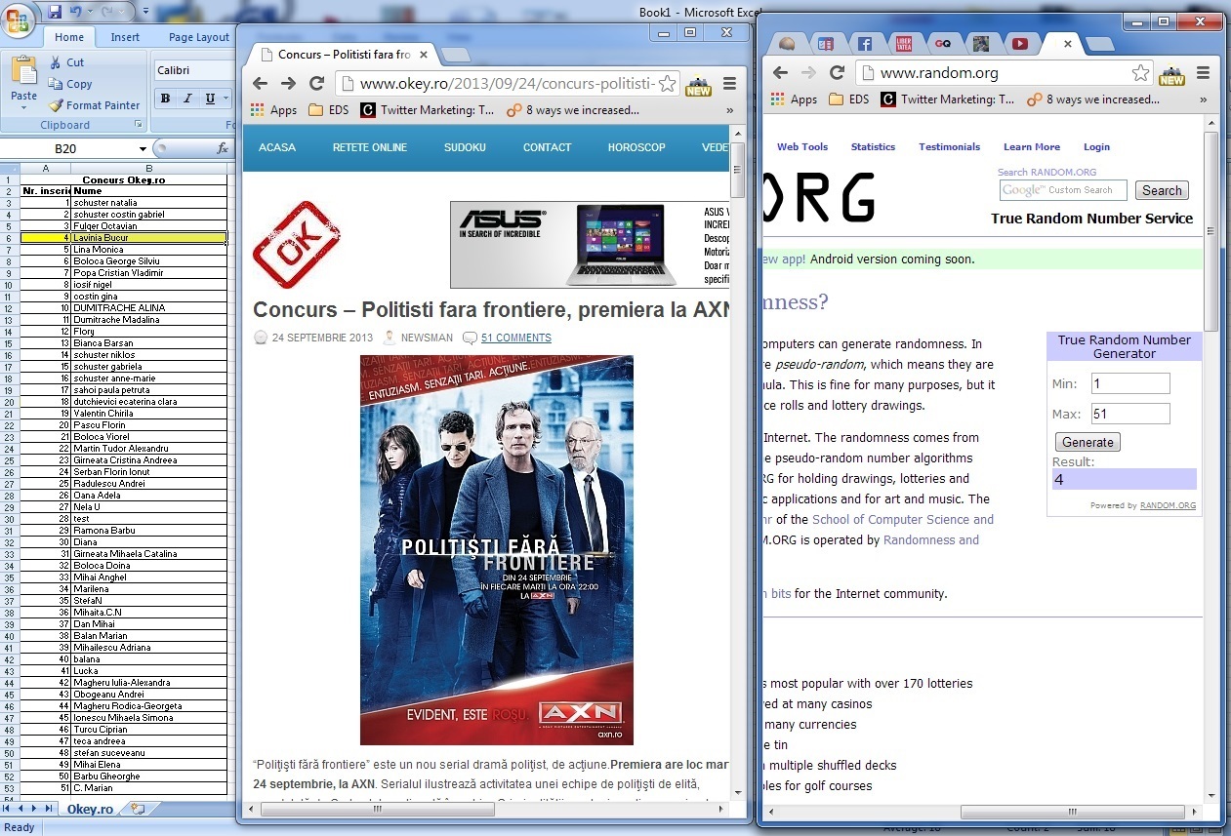1231x836 pixels.
Task: Expand the Paste dropdown arrow in Excel
Action: (23, 108)
